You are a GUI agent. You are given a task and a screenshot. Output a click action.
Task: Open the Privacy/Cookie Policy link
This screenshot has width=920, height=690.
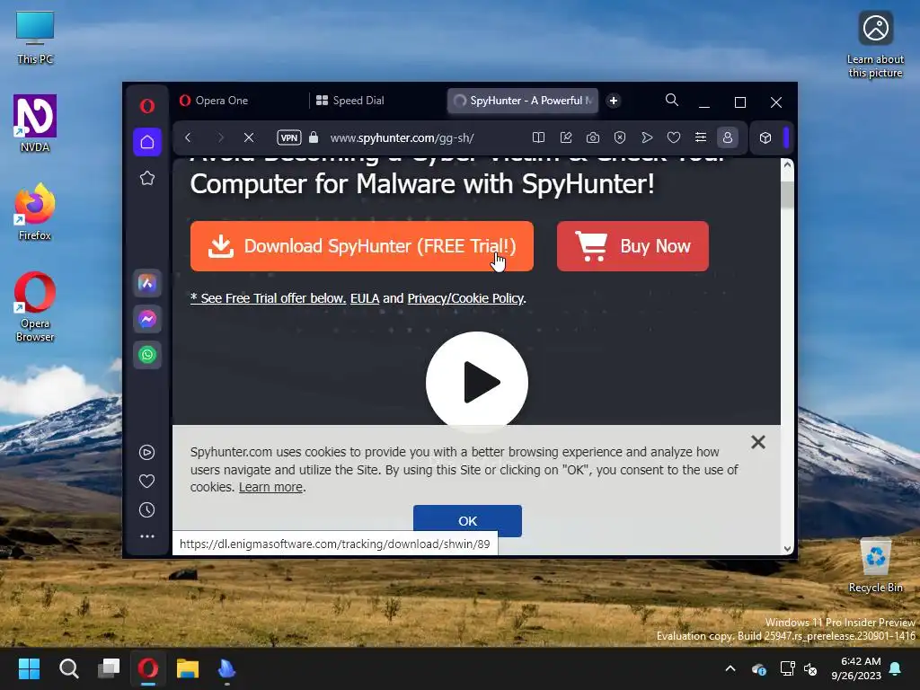click(x=465, y=298)
